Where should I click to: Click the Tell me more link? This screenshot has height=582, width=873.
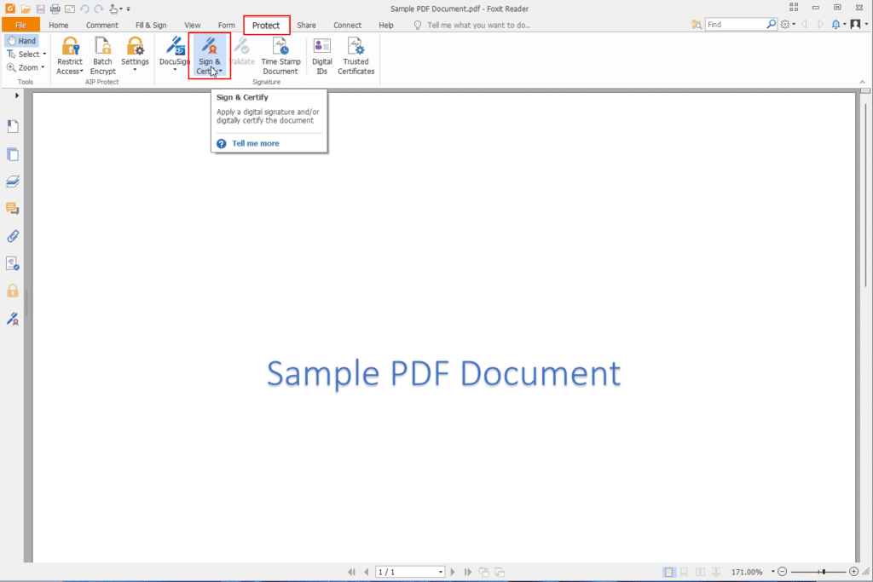[x=256, y=143]
